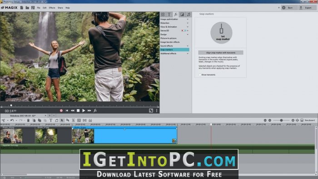This screenshot has width=318, height=179.
Task: Open the fullscreen preview icon
Action: click(x=151, y=111)
